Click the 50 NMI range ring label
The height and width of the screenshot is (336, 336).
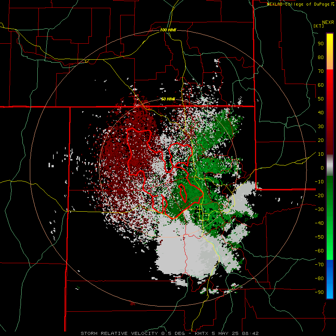coord(168,99)
